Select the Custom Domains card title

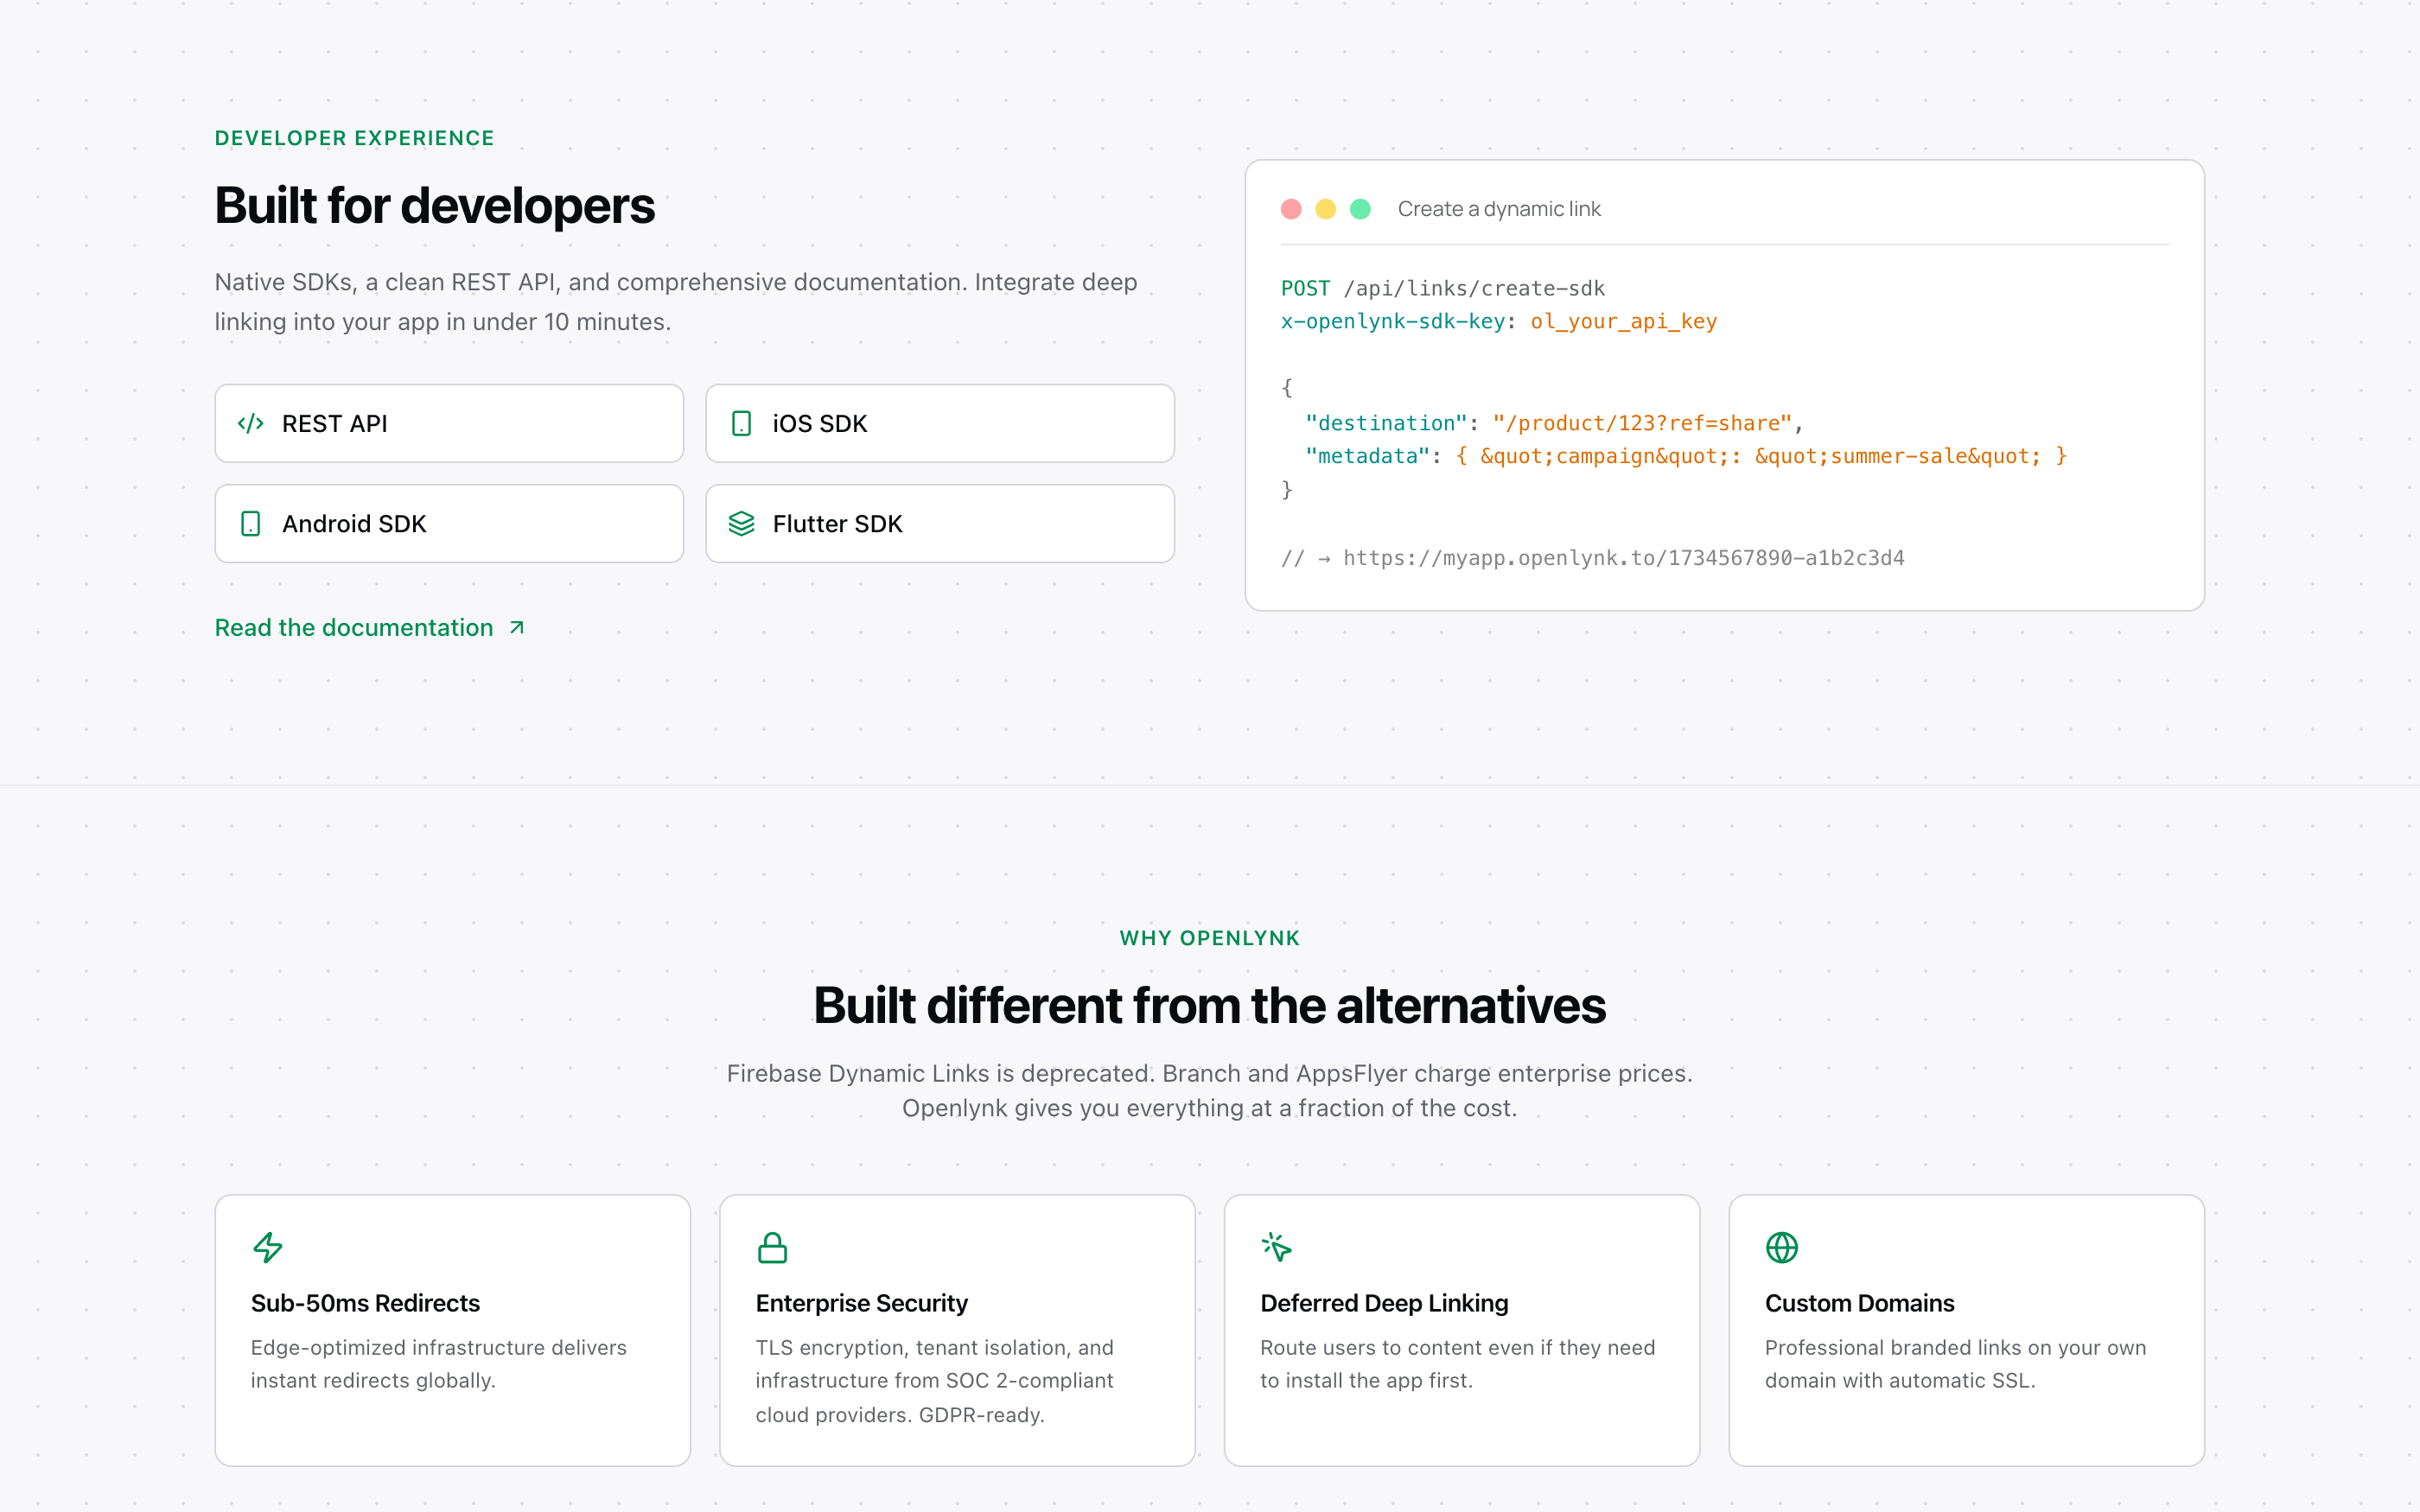(1859, 1303)
